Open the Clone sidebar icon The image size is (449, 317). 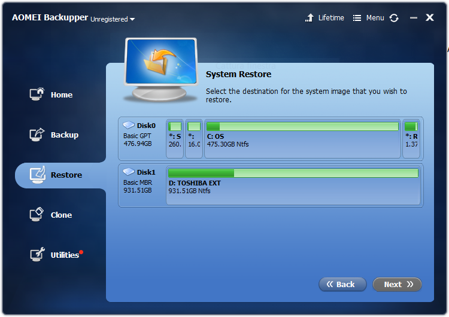point(37,215)
